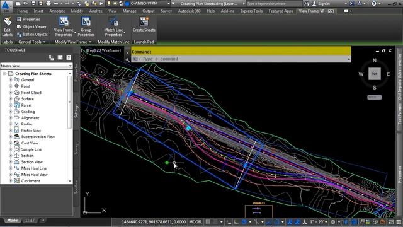Click the WCS button under ViewCube
Viewport: 403px width, 227px height.
[375, 97]
